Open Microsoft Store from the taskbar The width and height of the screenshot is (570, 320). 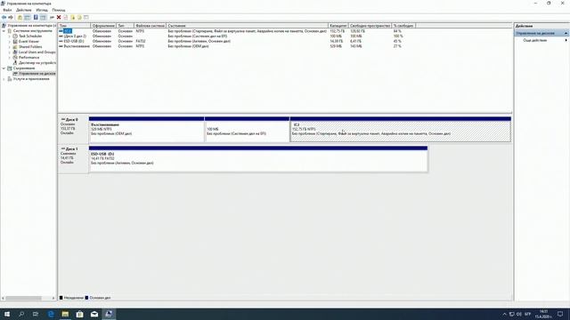[79, 314]
